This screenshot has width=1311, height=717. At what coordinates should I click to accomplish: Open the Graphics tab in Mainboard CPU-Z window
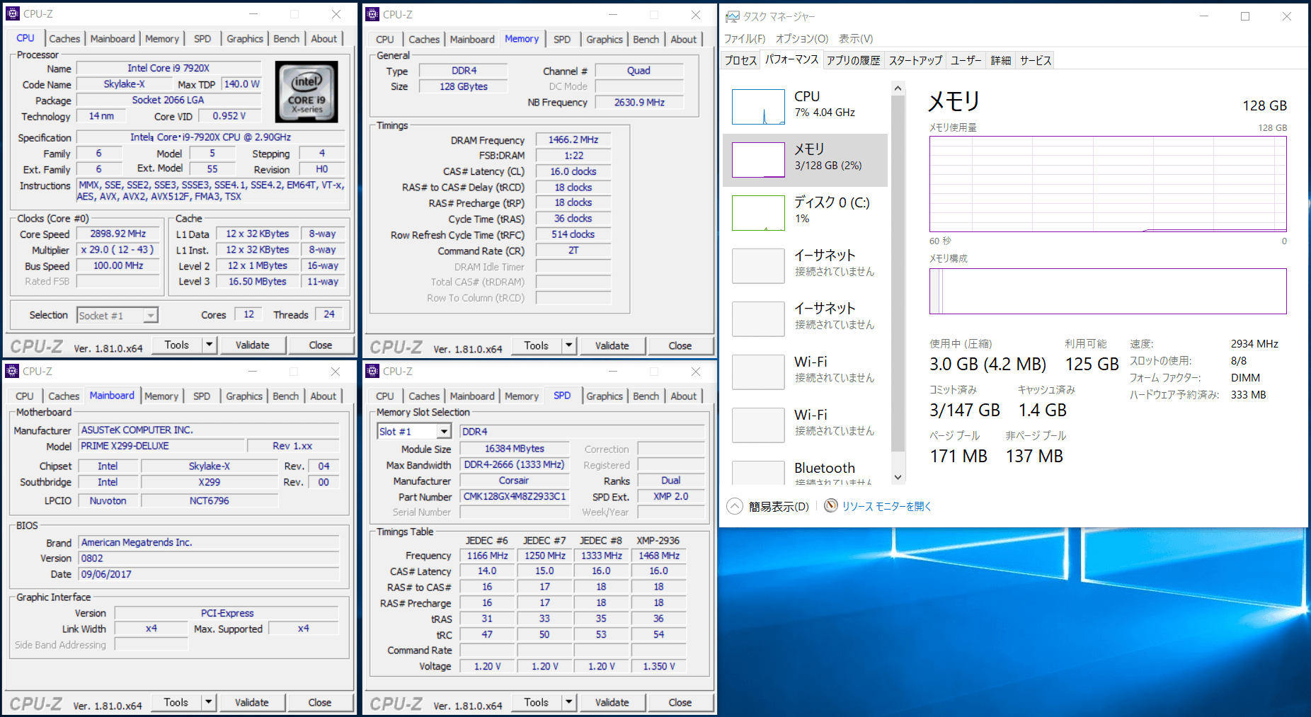tap(244, 396)
